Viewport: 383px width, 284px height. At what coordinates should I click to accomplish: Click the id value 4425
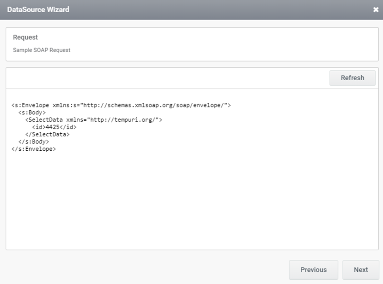[53, 127]
